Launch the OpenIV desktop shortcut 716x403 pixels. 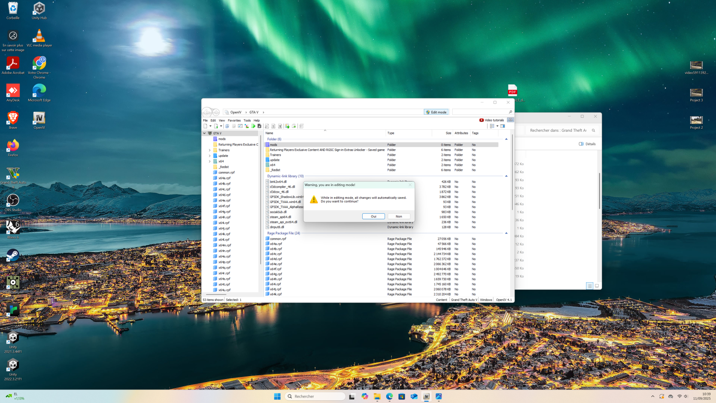click(x=39, y=119)
